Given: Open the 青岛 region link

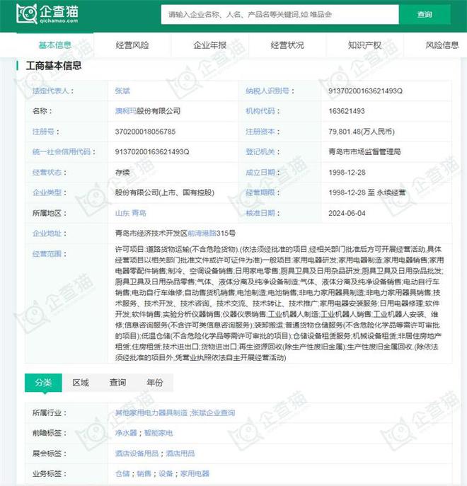Looking at the screenshot, I should [x=139, y=213].
